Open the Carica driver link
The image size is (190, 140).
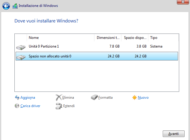(30, 106)
